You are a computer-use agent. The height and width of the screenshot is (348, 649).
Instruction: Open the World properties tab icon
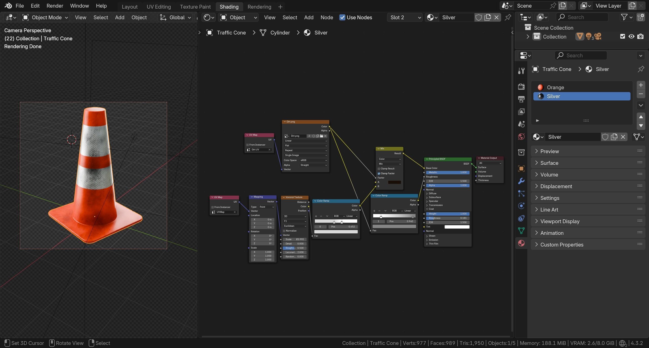(x=521, y=137)
